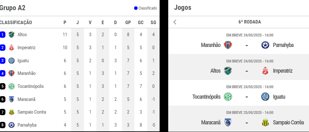Image resolution: width=309 pixels, height=132 pixels.
Task: Click Maracanã crest in the fixtures list
Action: click(x=228, y=122)
